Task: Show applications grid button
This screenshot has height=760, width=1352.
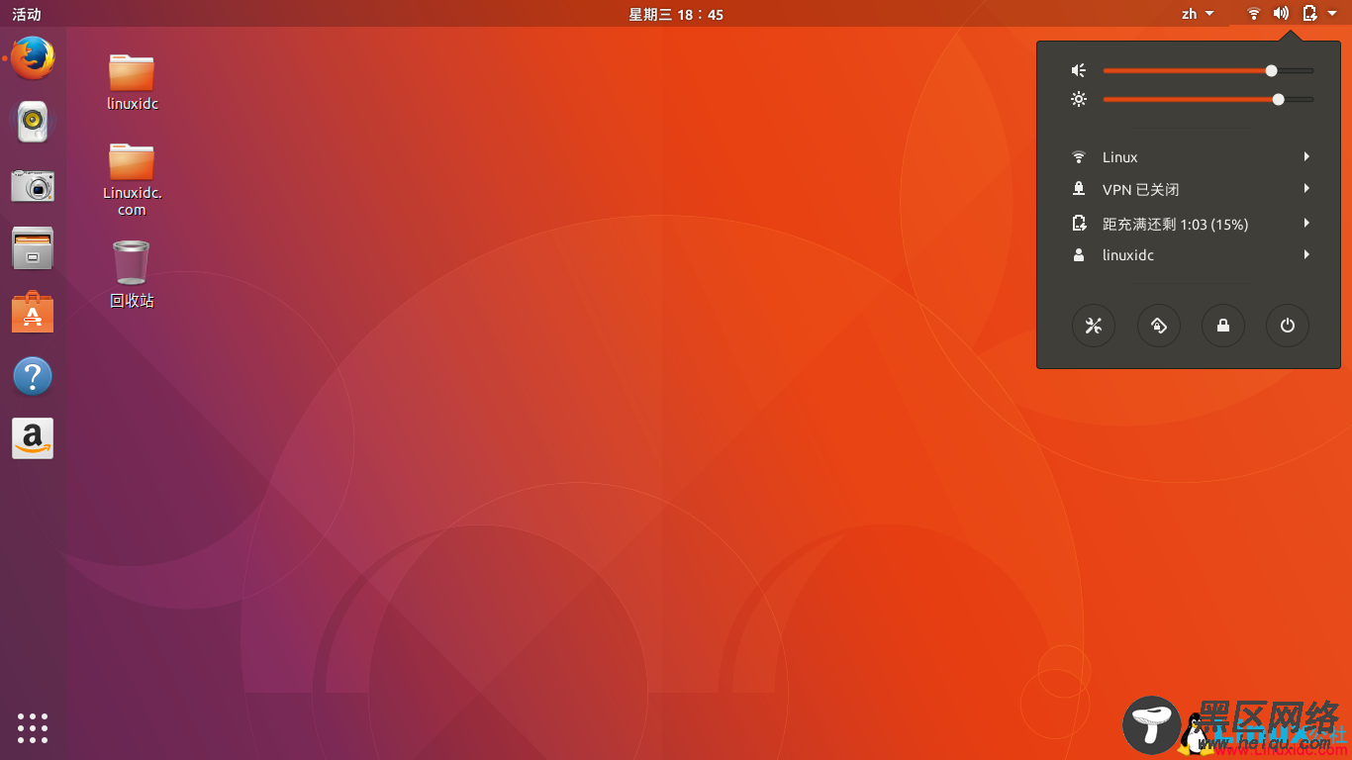Action: 33,727
